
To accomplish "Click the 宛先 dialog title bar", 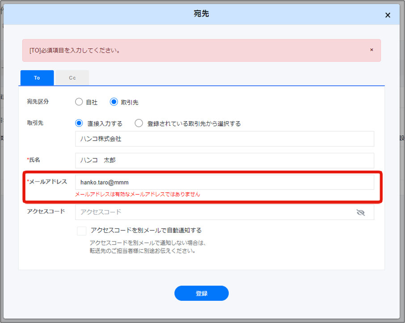I will 201,14.
